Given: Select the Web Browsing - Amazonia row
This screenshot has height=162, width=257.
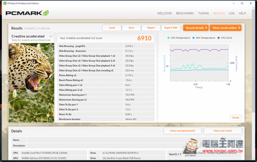Looking at the screenshot, I should tap(106, 51).
